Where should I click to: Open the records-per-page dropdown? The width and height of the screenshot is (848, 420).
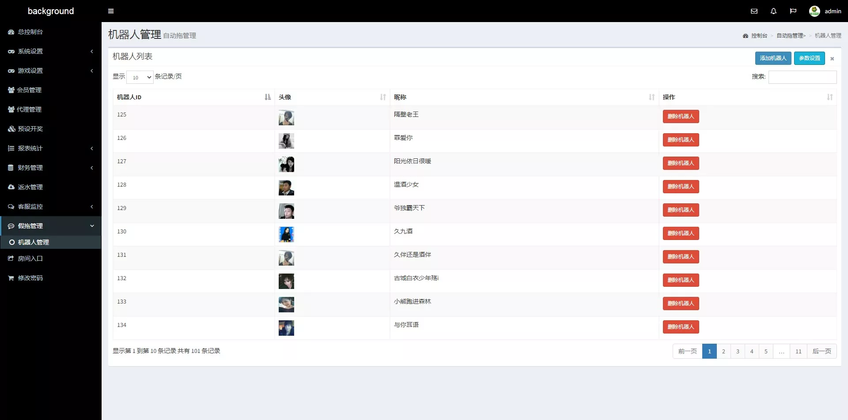coord(140,77)
